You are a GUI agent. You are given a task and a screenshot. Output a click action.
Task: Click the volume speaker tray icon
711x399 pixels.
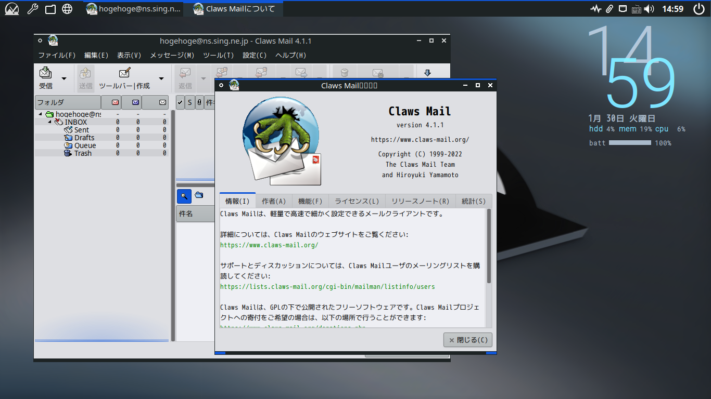649,9
